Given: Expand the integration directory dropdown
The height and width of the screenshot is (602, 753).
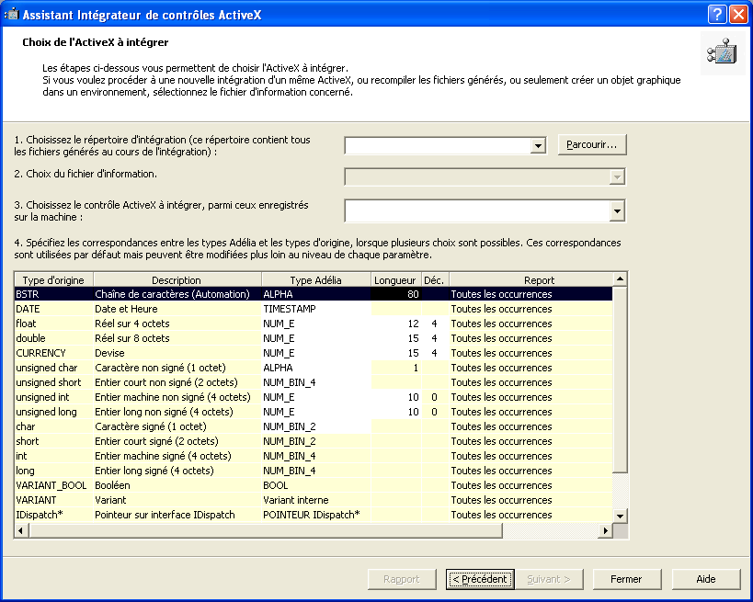Looking at the screenshot, I should click(539, 146).
